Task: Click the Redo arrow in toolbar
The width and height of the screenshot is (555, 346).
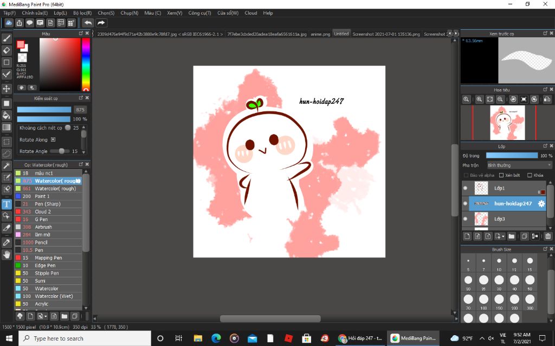Action: pos(101,23)
